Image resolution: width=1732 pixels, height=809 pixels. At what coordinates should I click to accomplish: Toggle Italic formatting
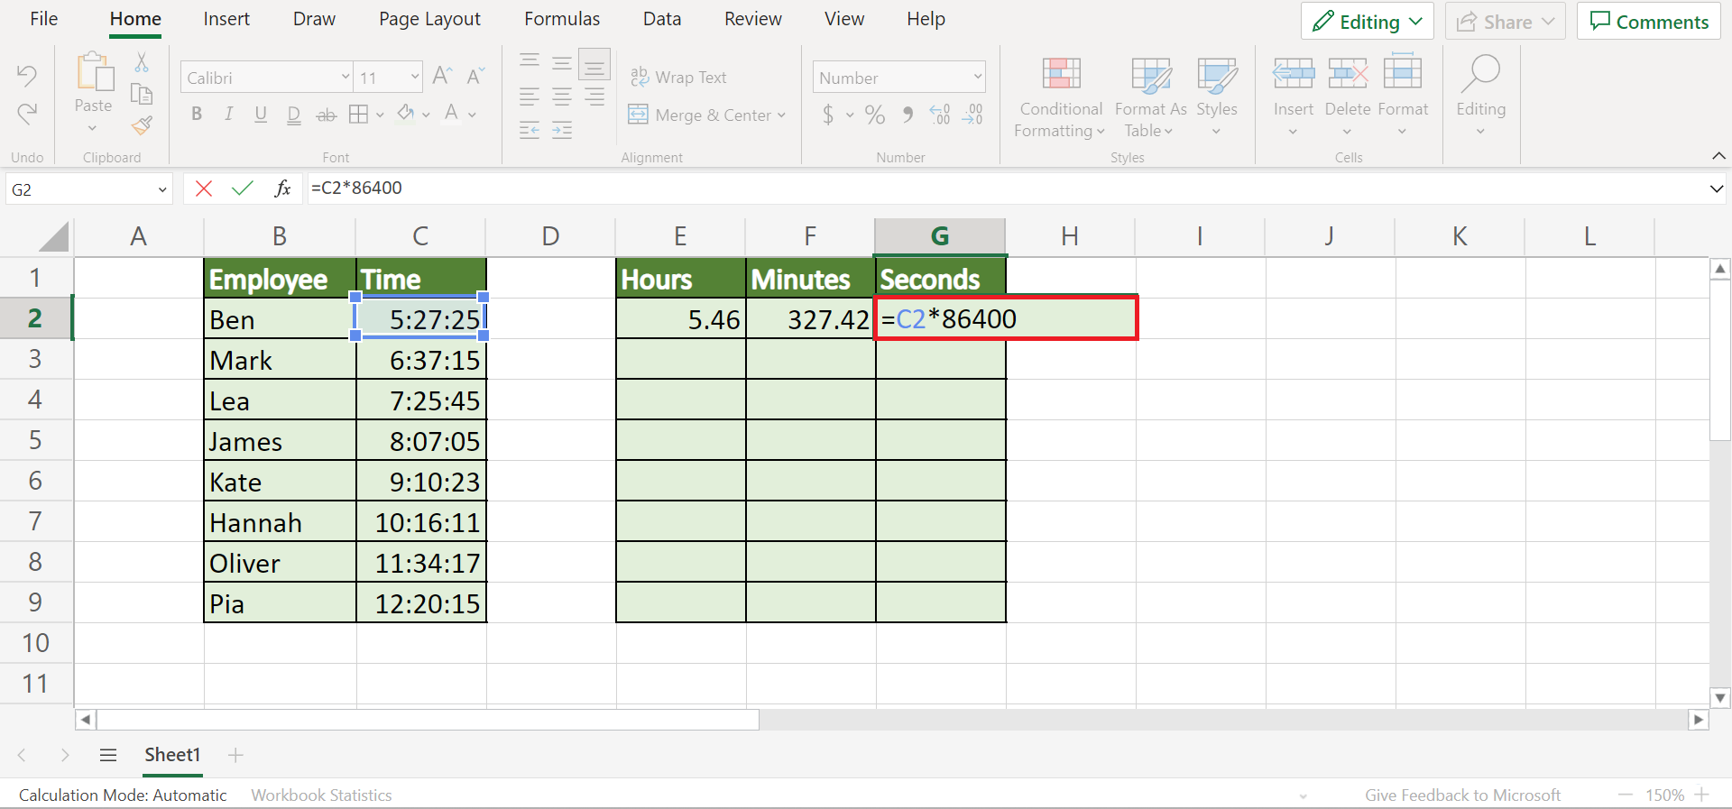click(x=229, y=115)
